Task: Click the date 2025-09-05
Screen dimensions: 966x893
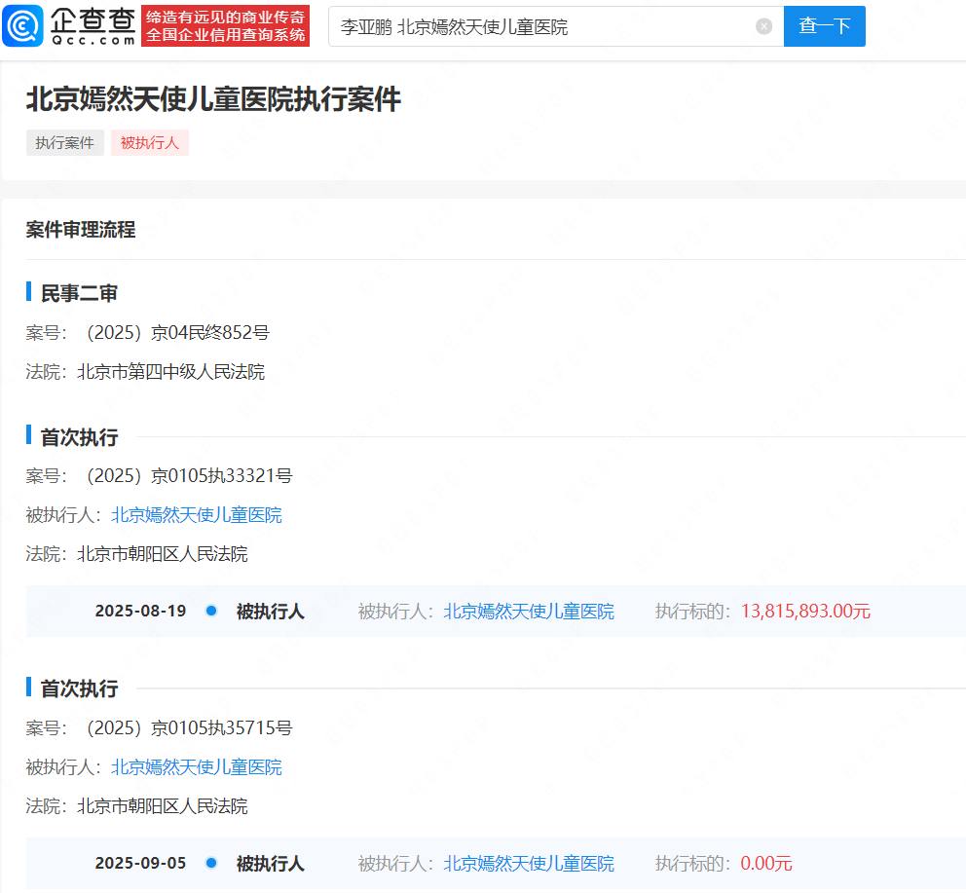Action: (x=140, y=863)
